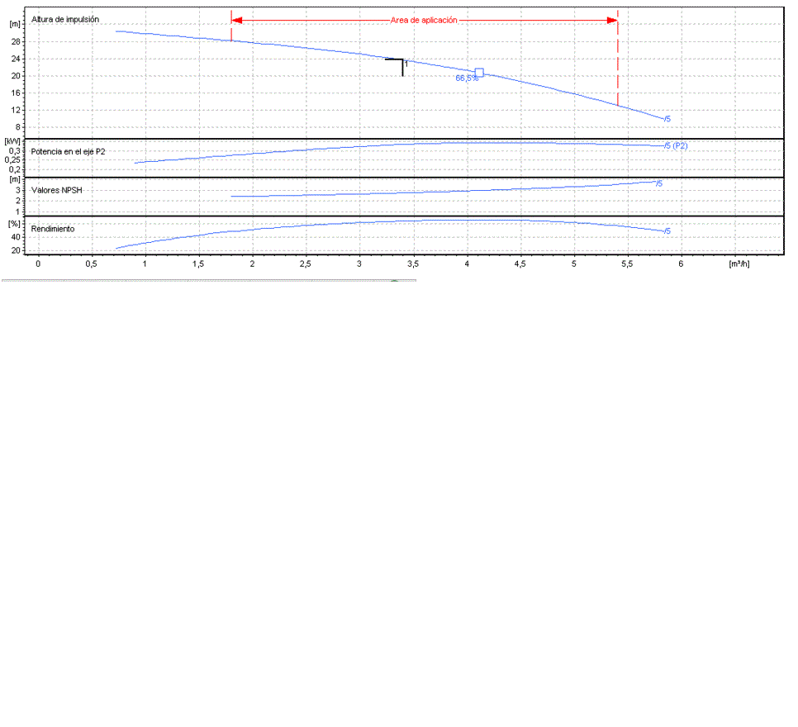798x727 pixels.
Task: Select the 'Area de aplicación' red label
Action: [x=424, y=21]
